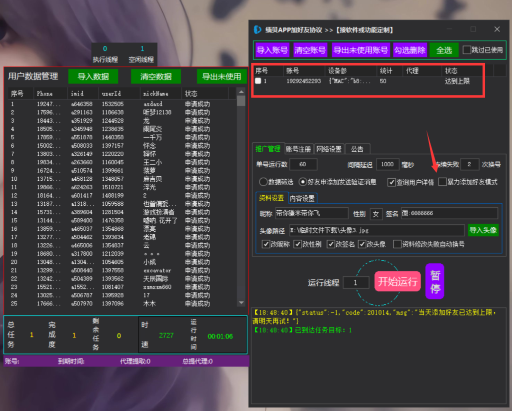The width and height of the screenshot is (512, 411).
Task: Click 导入头像 to load an avatar
Action: (483, 230)
